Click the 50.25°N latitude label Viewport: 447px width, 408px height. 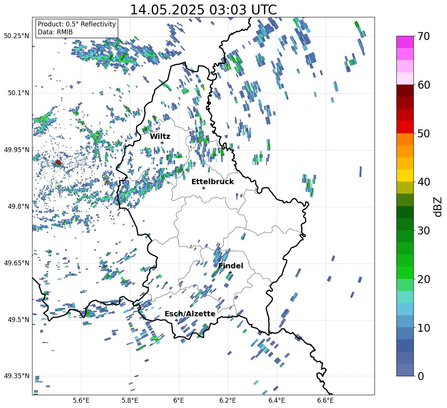[x=17, y=36]
